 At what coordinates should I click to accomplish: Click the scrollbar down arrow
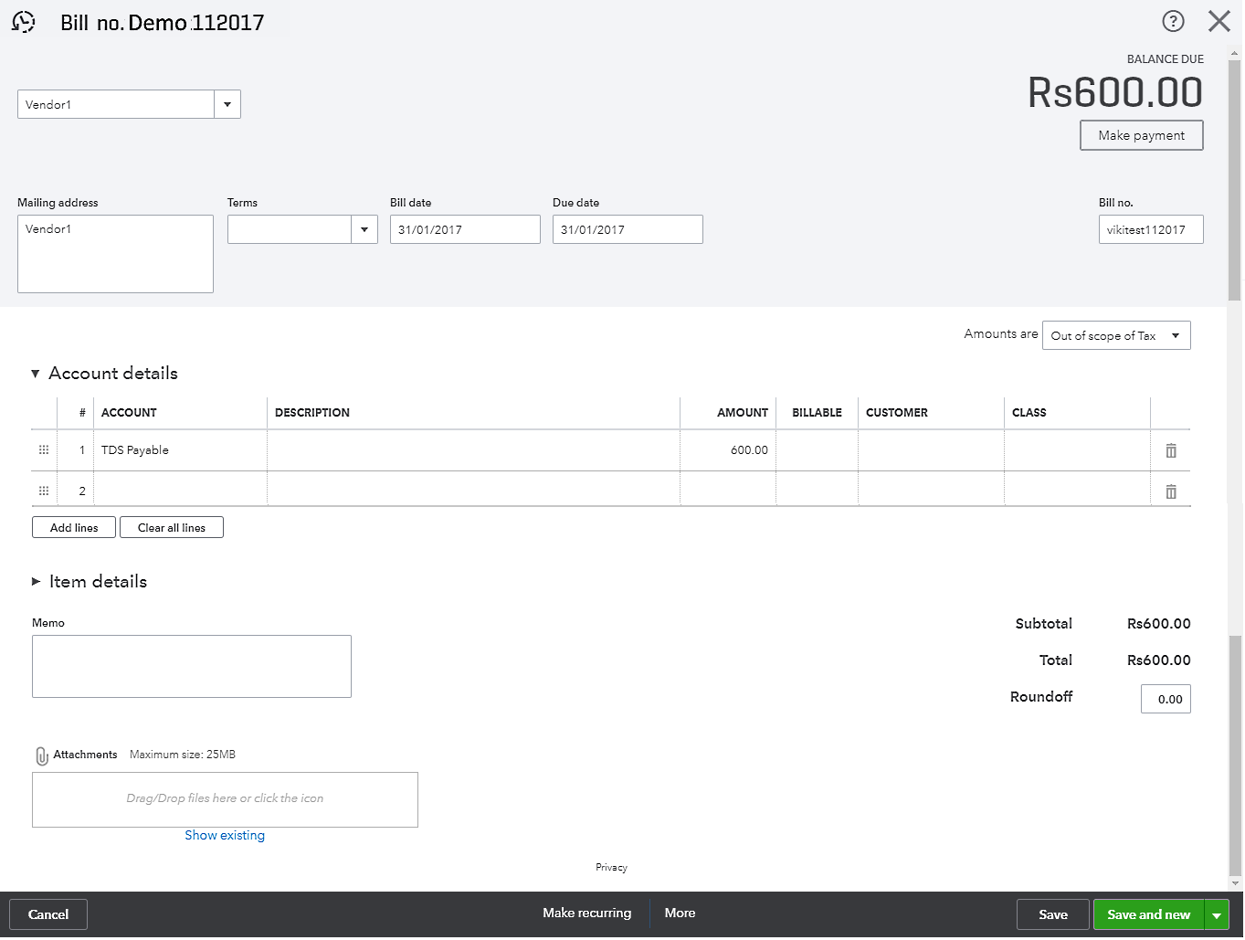coord(1235,883)
